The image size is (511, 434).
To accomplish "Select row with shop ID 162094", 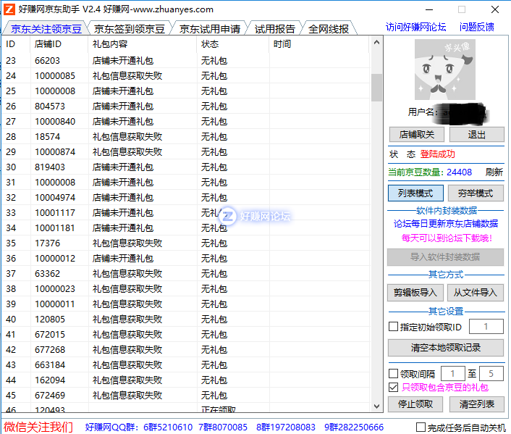I will 186,380.
